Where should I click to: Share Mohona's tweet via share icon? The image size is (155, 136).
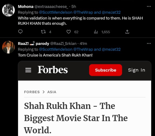tap(127, 32)
